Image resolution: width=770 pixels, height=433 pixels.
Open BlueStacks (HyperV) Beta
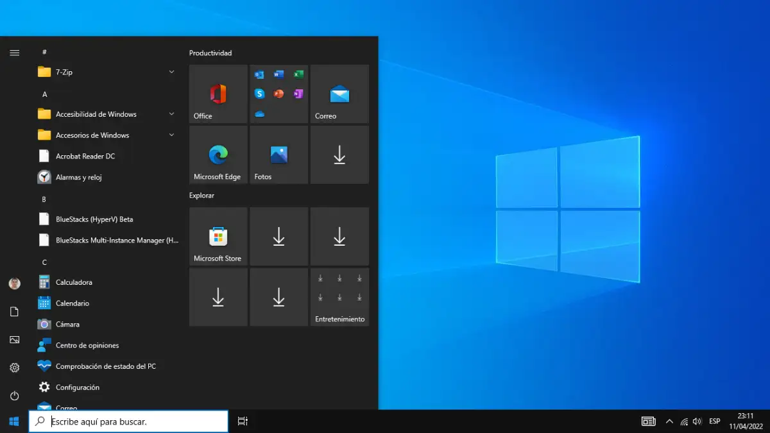click(x=109, y=219)
